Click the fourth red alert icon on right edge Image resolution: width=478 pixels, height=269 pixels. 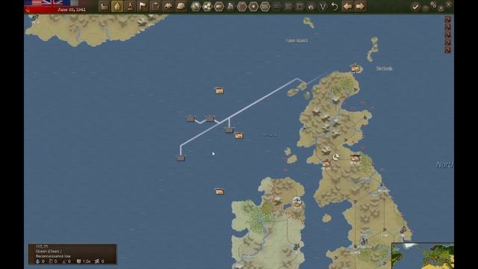(x=447, y=43)
